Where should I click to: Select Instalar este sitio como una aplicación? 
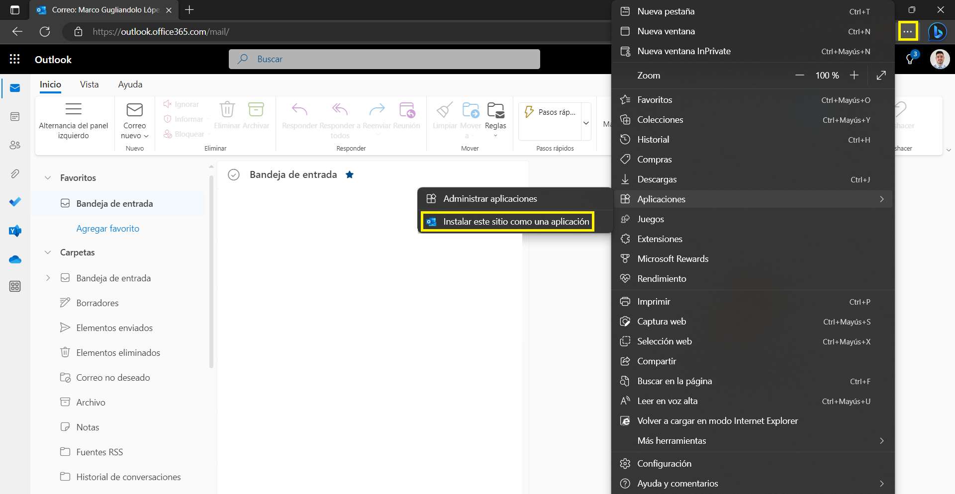click(508, 222)
